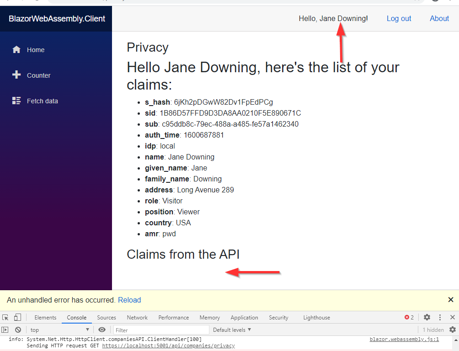Open DevTools three-dot customize menu
Image resolution: width=459 pixels, height=351 pixels.
(x=440, y=317)
